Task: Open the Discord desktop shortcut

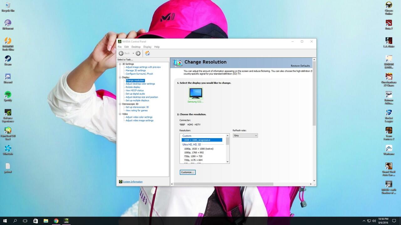Action: pyautogui.click(x=8, y=78)
